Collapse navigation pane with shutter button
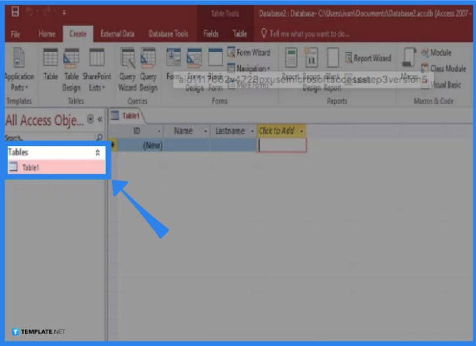476x346 pixels. click(100, 119)
